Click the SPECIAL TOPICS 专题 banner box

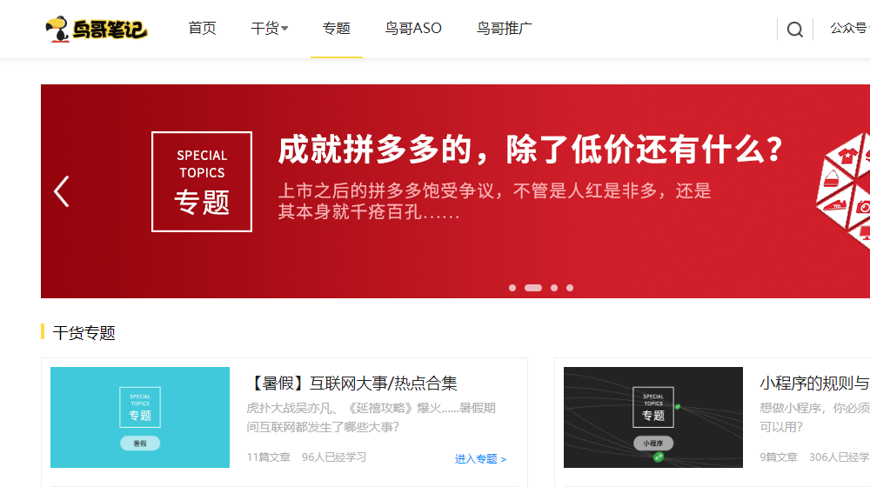click(202, 182)
